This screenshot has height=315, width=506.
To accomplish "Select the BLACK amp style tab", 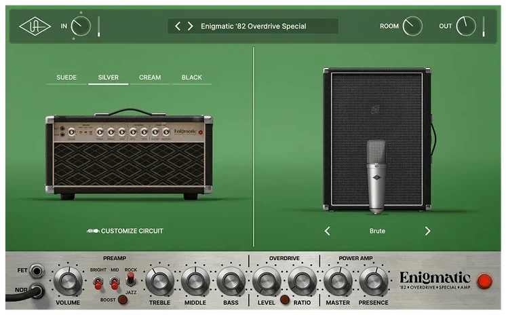I will [x=192, y=77].
